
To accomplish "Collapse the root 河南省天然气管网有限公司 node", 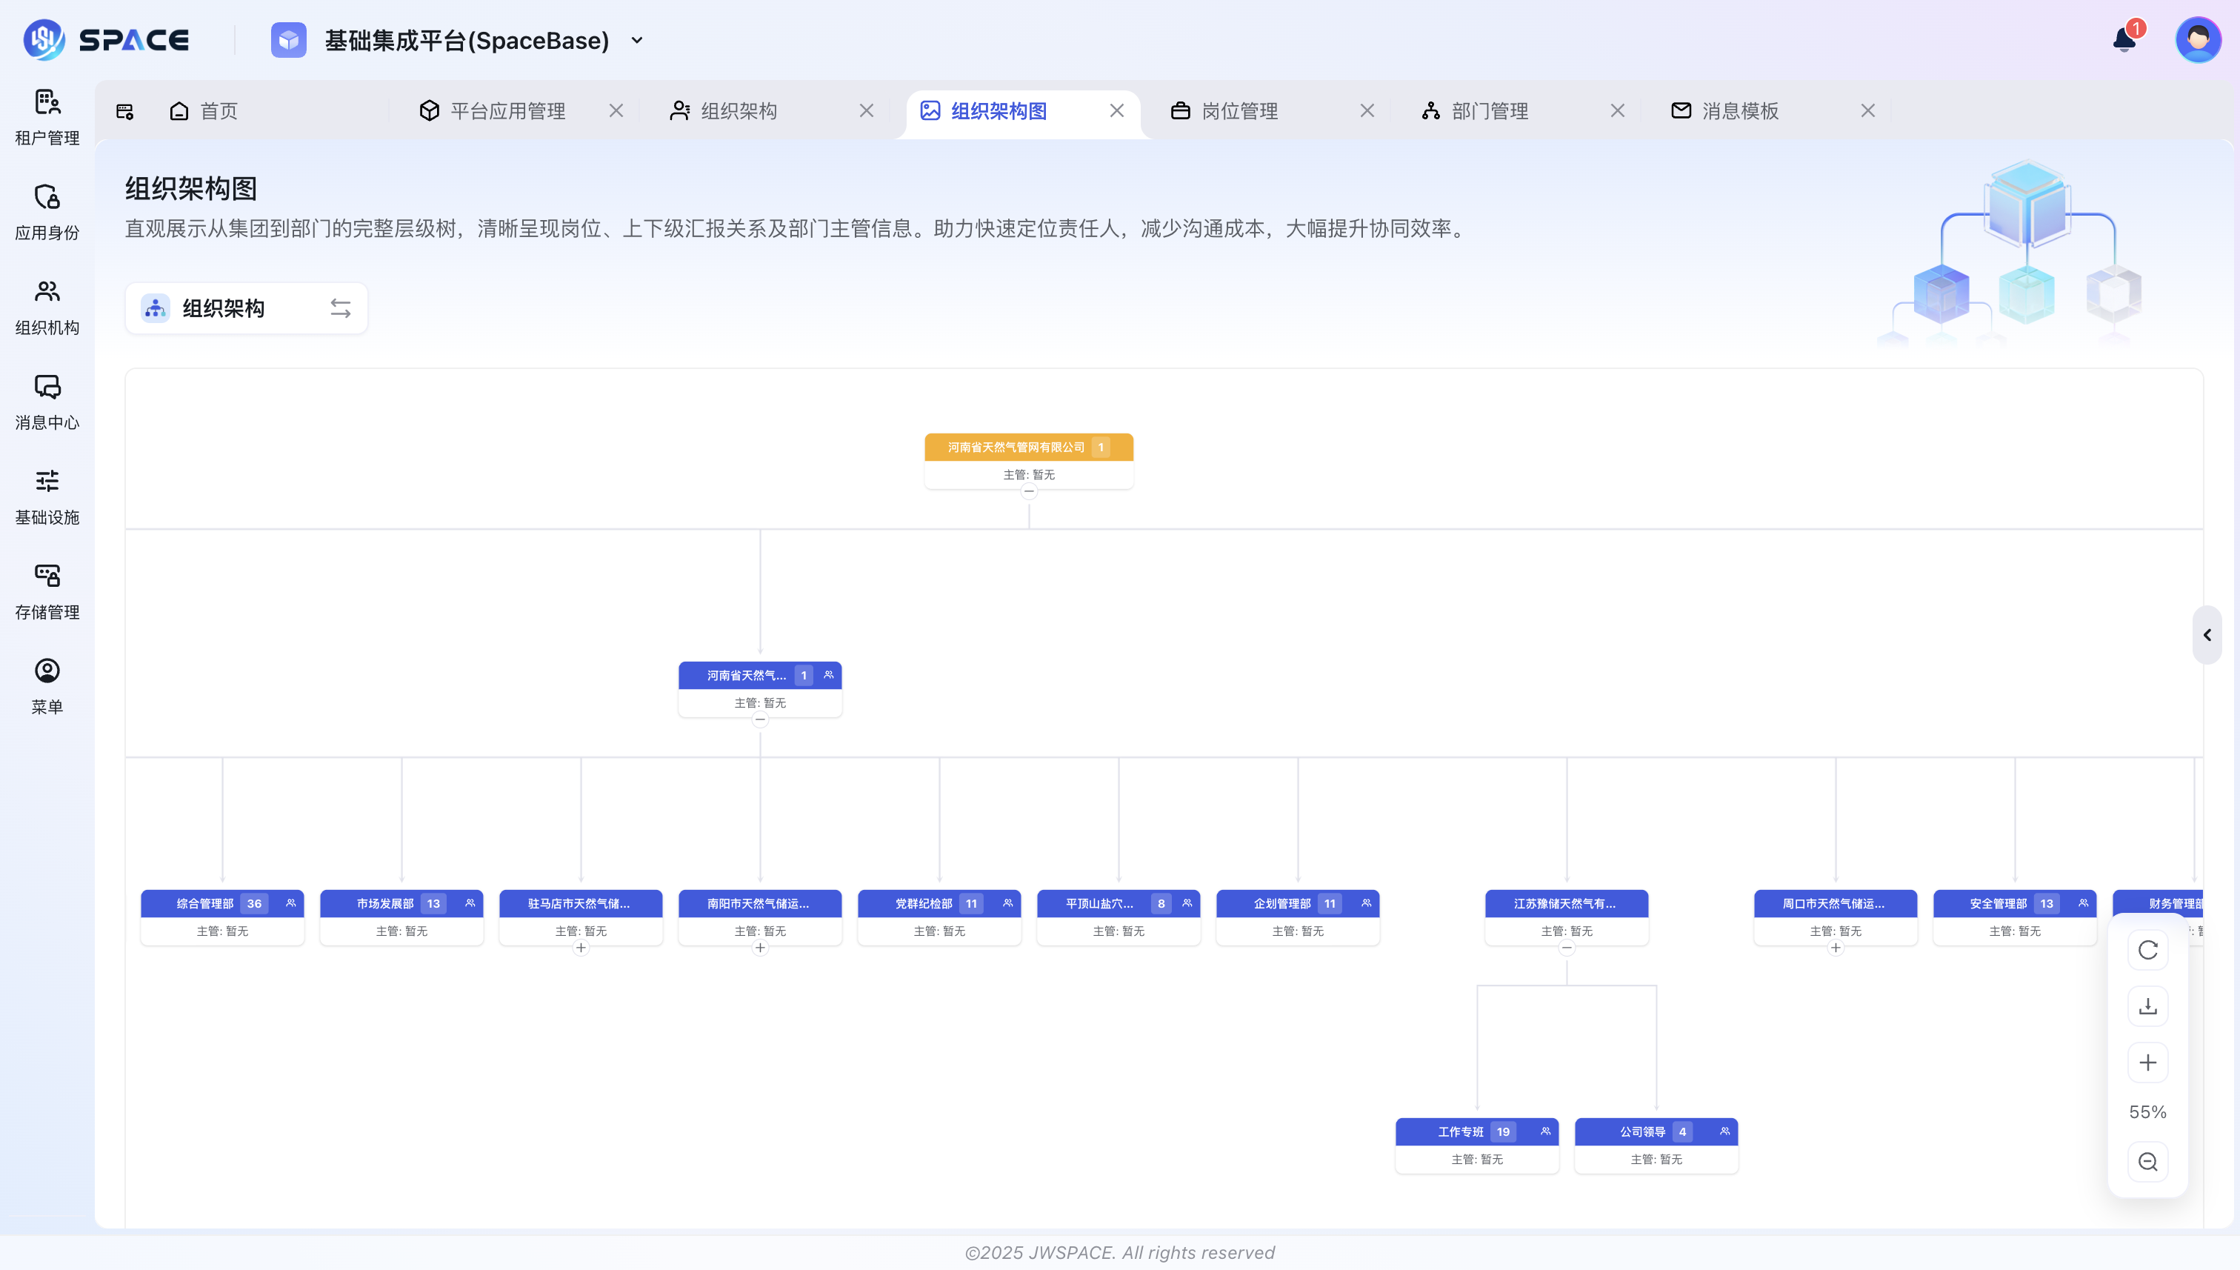I will click(x=1029, y=491).
